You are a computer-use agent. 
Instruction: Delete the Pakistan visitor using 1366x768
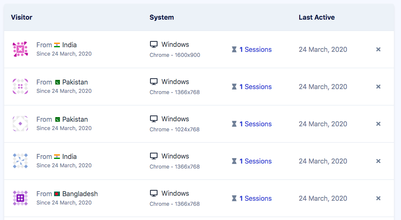[378, 87]
